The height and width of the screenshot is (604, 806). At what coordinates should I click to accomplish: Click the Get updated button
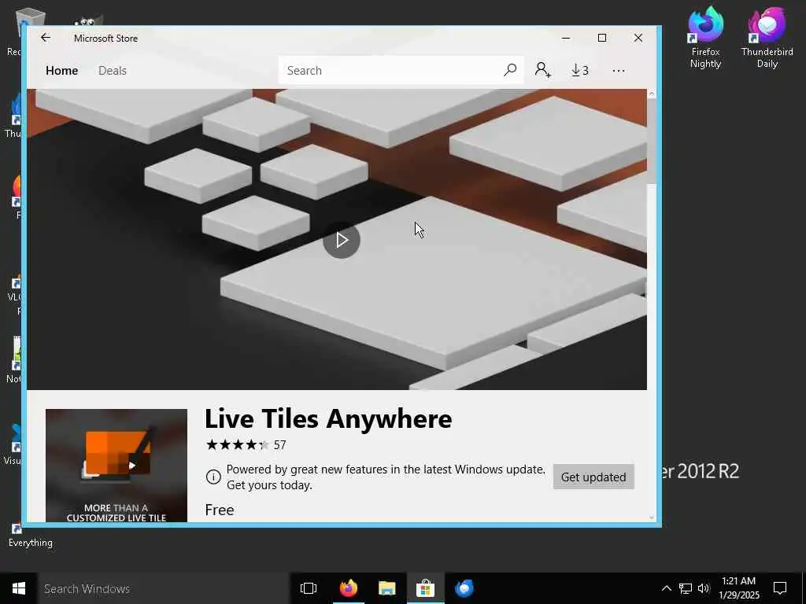point(593,477)
